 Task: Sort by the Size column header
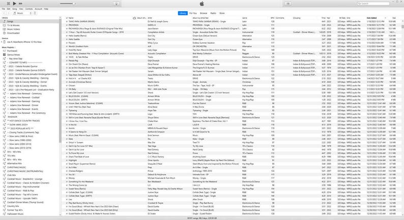point(394,18)
